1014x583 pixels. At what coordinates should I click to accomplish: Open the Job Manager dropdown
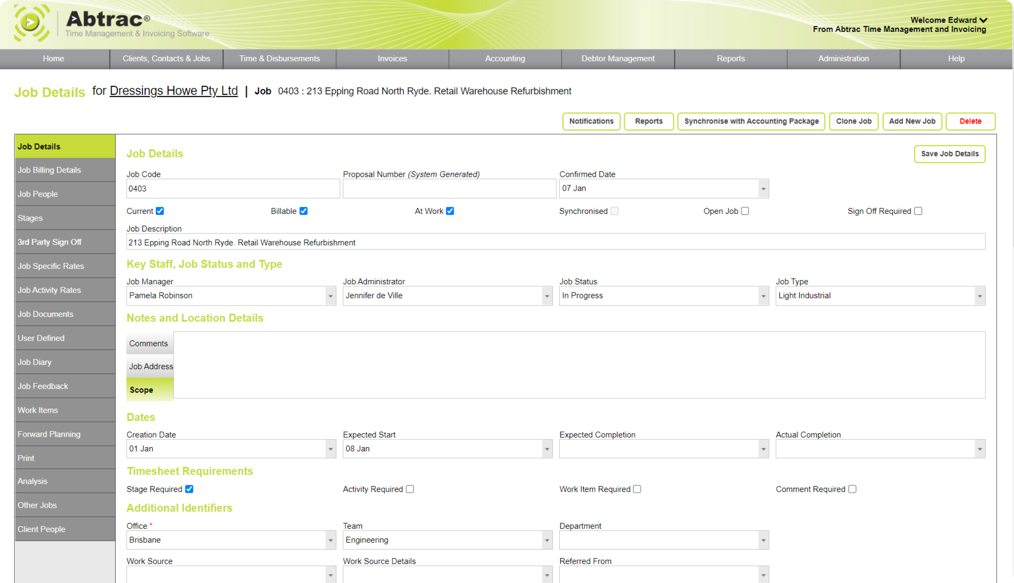click(x=330, y=296)
